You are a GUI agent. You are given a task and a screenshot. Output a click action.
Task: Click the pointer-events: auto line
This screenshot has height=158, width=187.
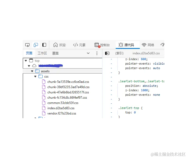142,68
